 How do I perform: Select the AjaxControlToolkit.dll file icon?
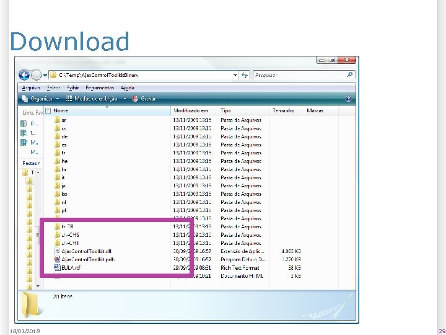pos(57,251)
